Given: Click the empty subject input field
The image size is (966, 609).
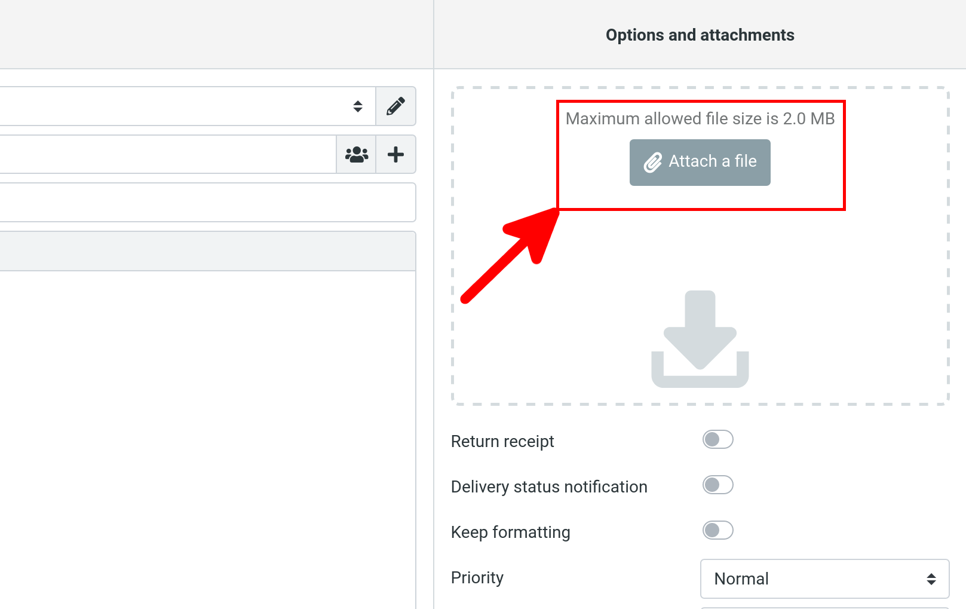Looking at the screenshot, I should coord(208,202).
